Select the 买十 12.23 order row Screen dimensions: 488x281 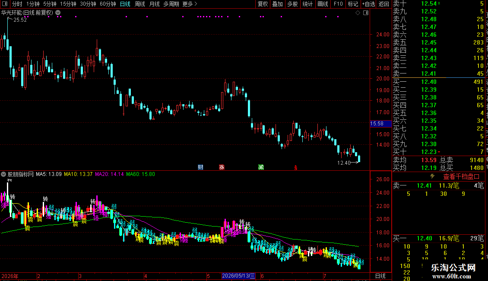click(x=438, y=152)
